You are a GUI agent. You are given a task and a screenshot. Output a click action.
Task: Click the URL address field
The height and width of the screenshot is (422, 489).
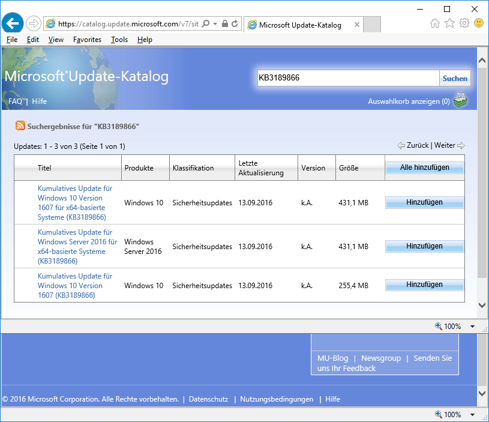[x=128, y=24]
